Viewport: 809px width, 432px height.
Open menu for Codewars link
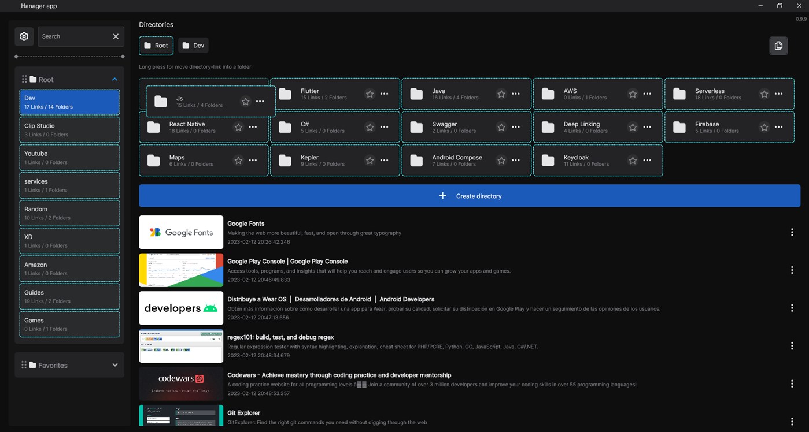pyautogui.click(x=792, y=383)
